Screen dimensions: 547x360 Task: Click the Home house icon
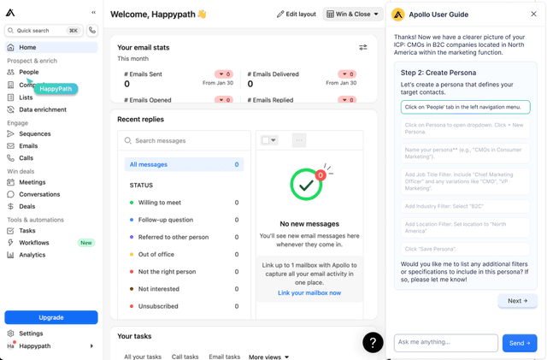coord(11,48)
